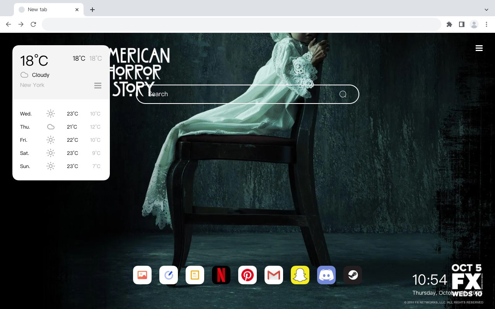Click the Cloudy condition text
The width and height of the screenshot is (495, 309).
click(x=41, y=75)
